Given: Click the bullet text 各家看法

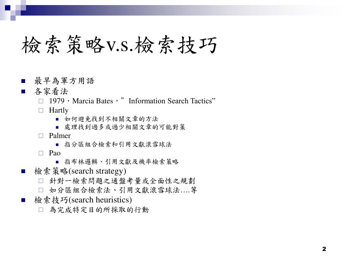Looking at the screenshot, I should click(x=51, y=91).
